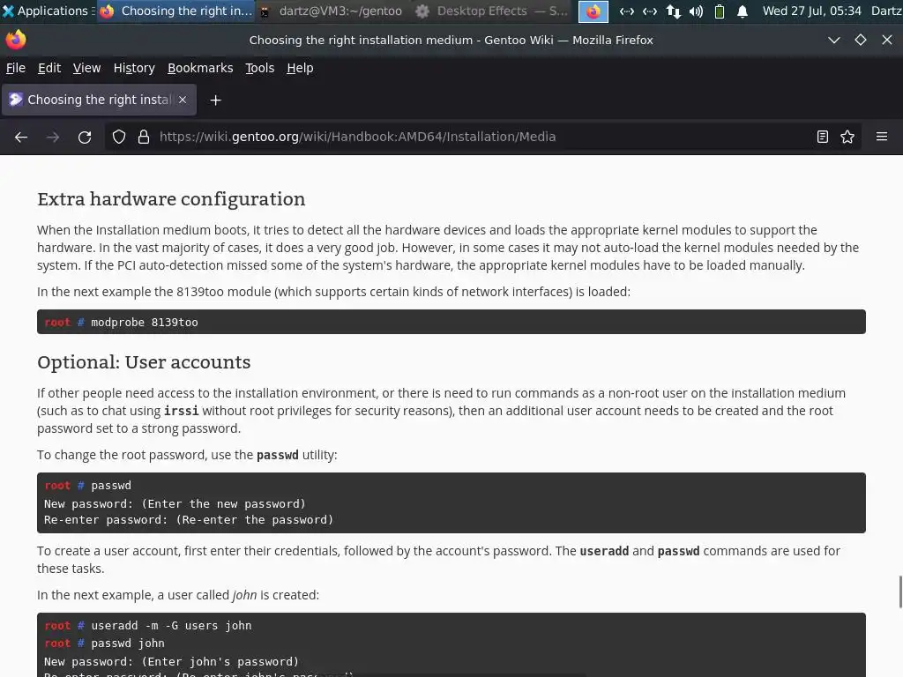Switch to the dartz@VM3 terminal window
The width and height of the screenshot is (903, 677).
(x=331, y=11)
